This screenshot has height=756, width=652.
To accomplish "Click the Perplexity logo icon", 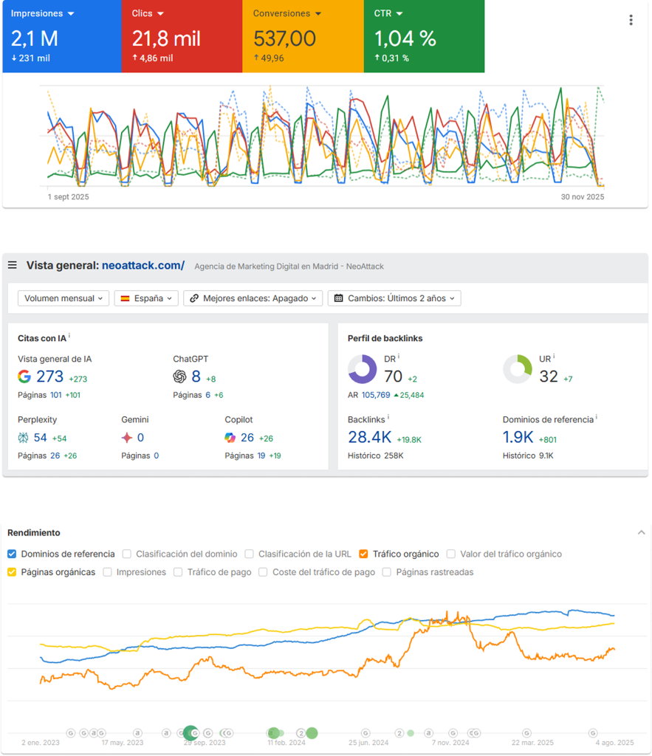I will [x=24, y=438].
